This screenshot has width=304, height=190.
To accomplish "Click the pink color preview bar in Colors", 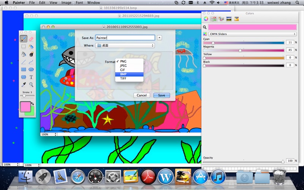I will 252,27.
